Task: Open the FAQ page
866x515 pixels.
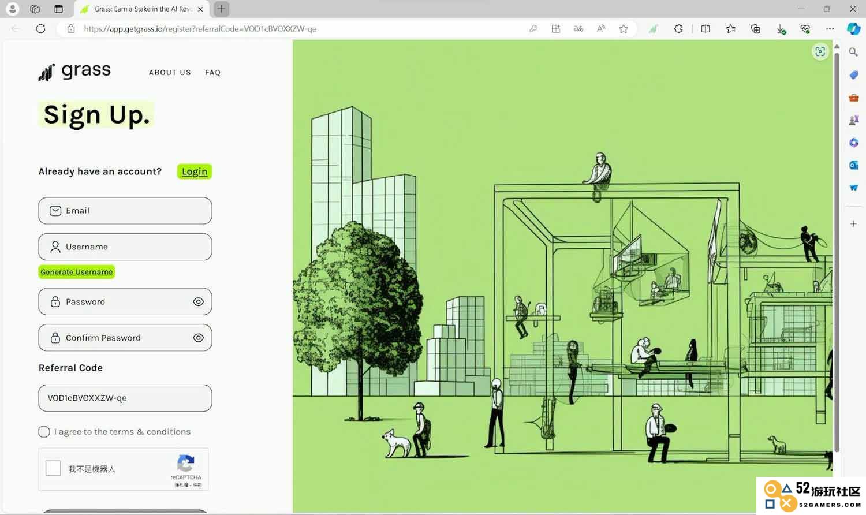Action: pyautogui.click(x=212, y=73)
